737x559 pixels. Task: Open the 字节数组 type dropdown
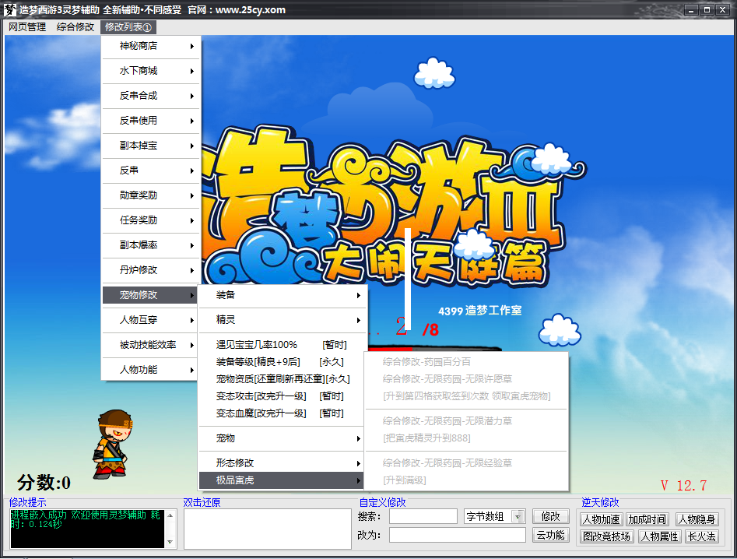[x=494, y=517]
